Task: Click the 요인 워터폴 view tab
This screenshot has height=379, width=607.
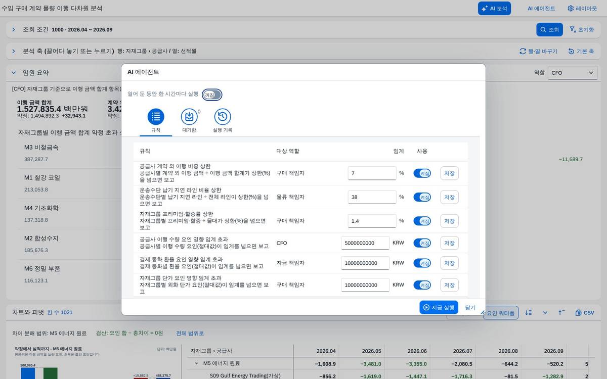Action: (x=501, y=313)
